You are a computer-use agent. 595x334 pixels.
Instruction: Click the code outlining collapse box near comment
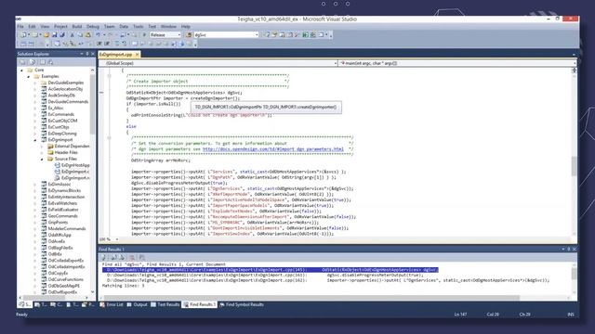(109, 76)
